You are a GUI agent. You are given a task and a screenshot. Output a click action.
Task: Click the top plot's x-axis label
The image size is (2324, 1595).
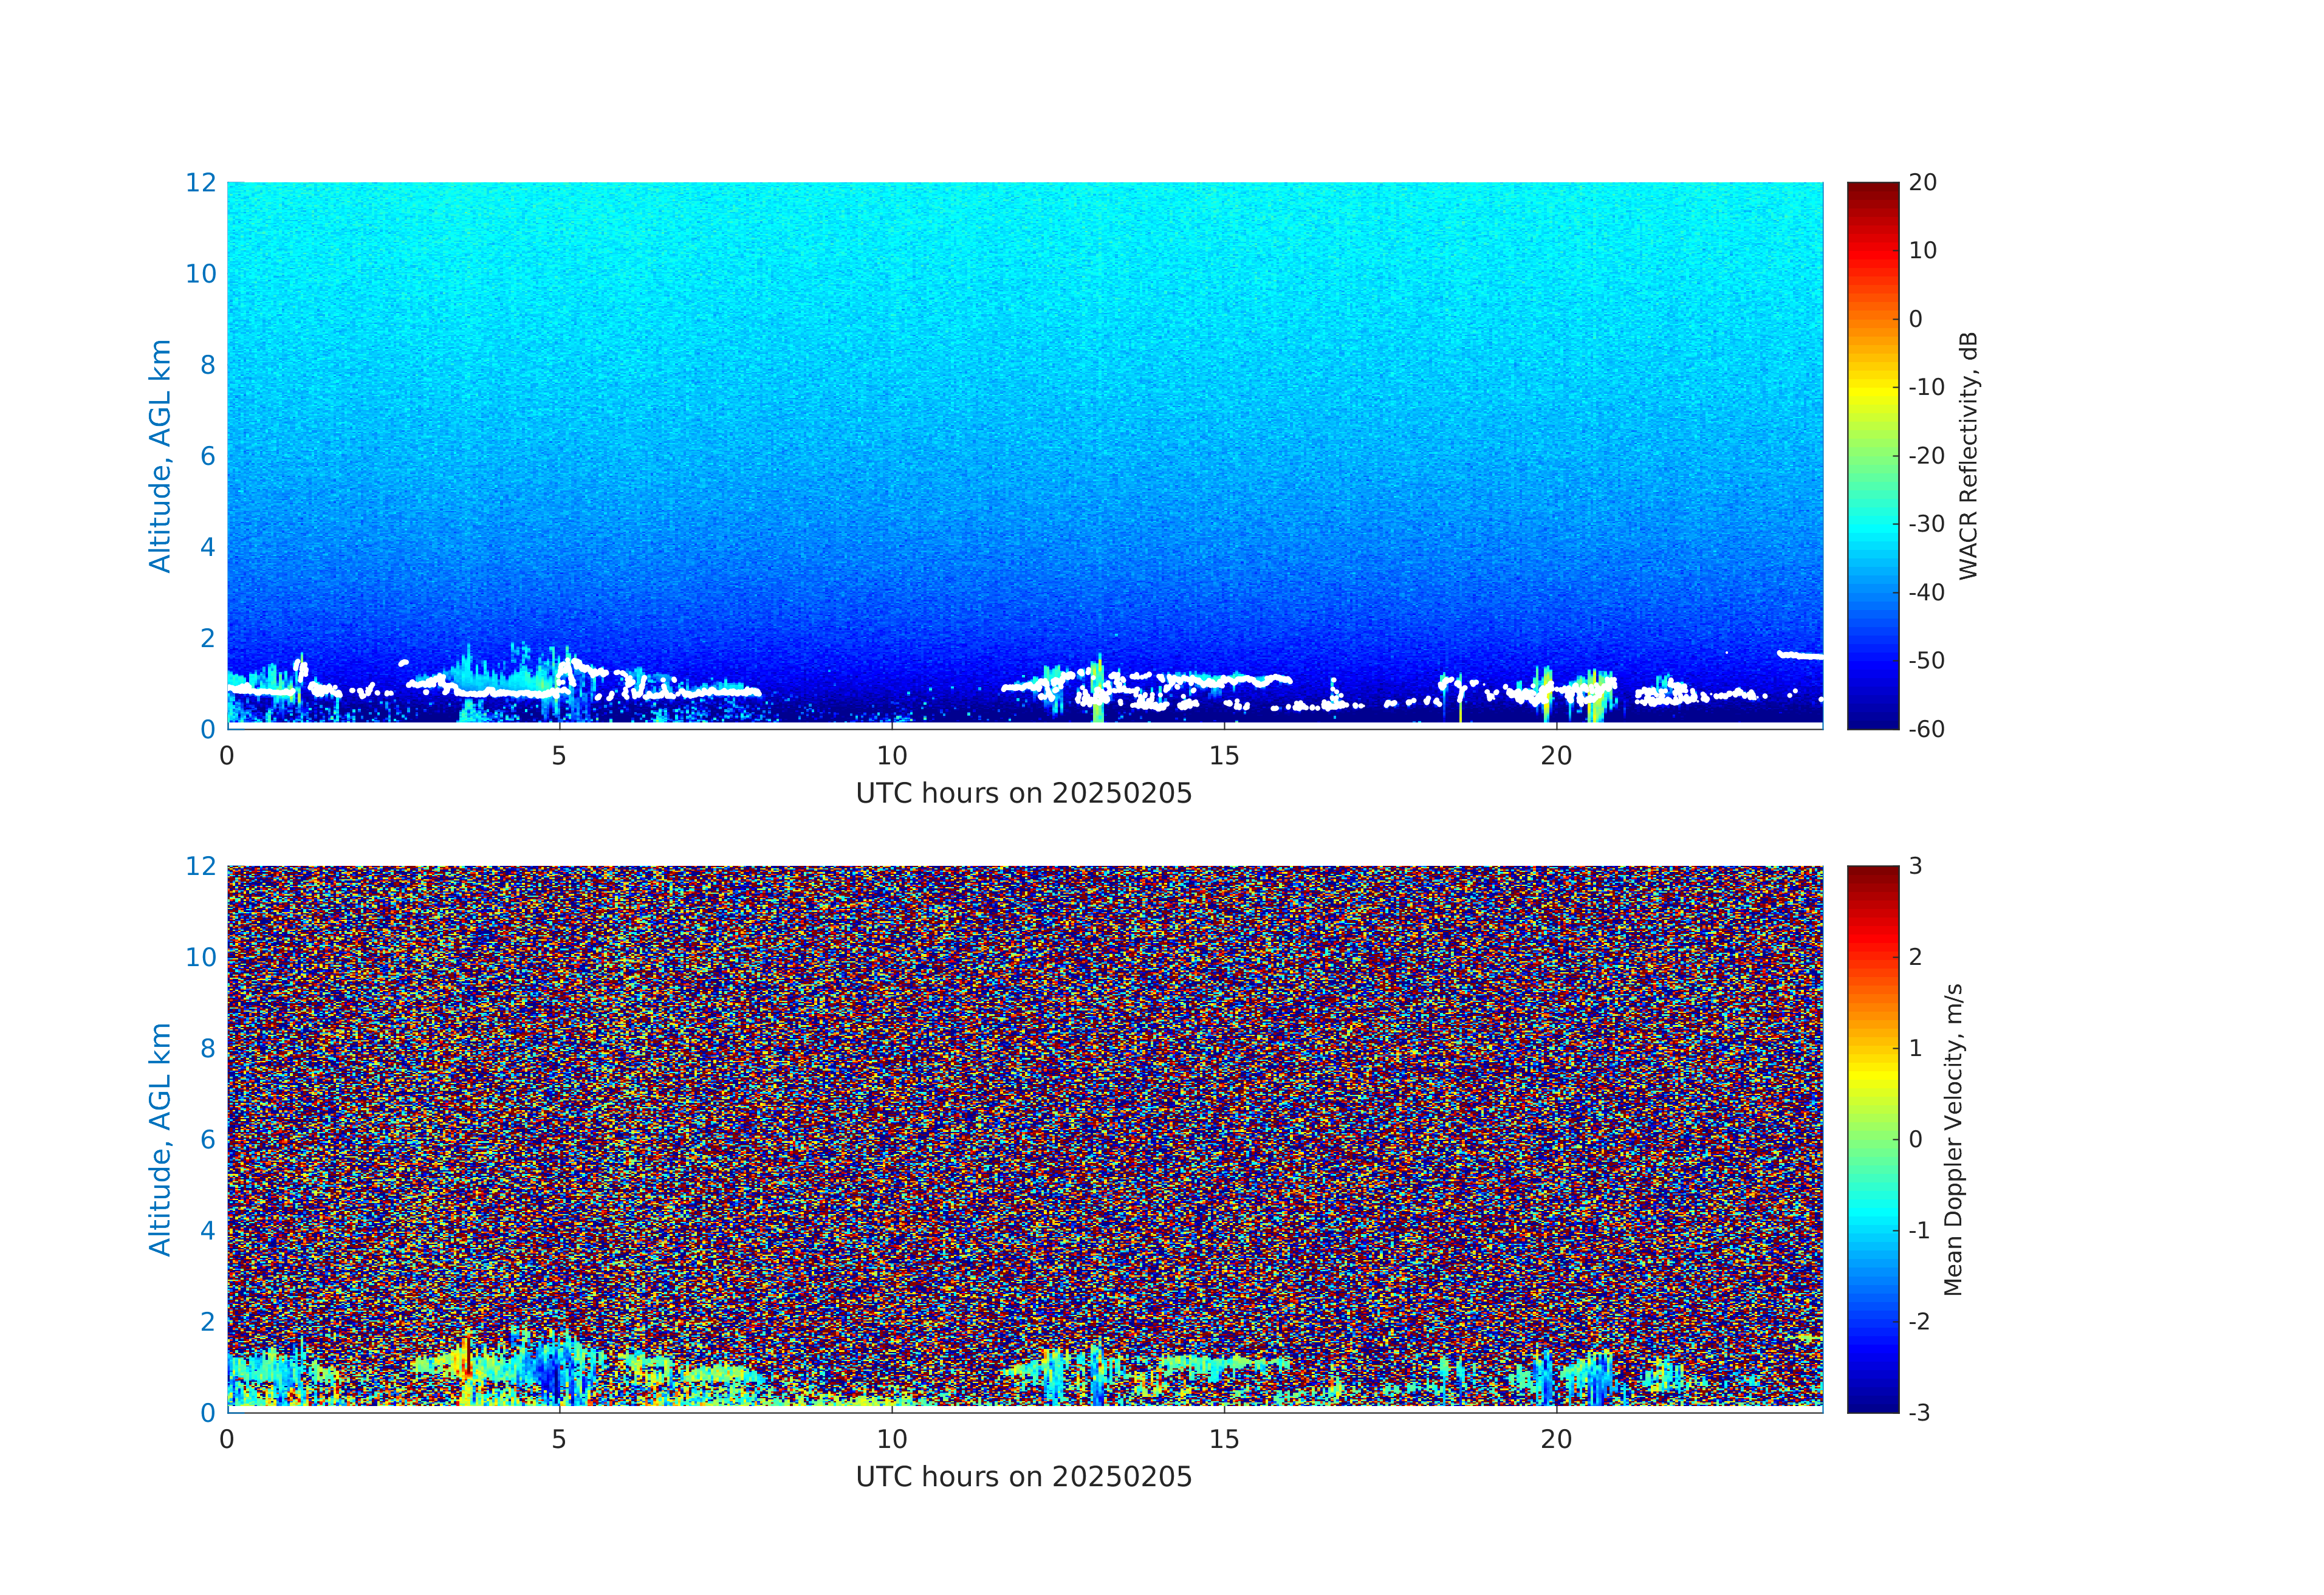[x=1023, y=794]
